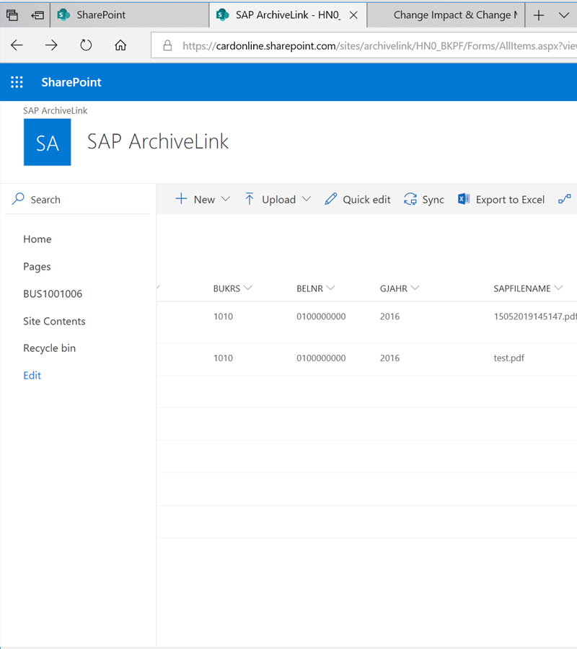Viewport: 577px width, 649px height.
Task: Click BELNR 0100000000 in the 15052019145147.pdf row
Action: (321, 317)
